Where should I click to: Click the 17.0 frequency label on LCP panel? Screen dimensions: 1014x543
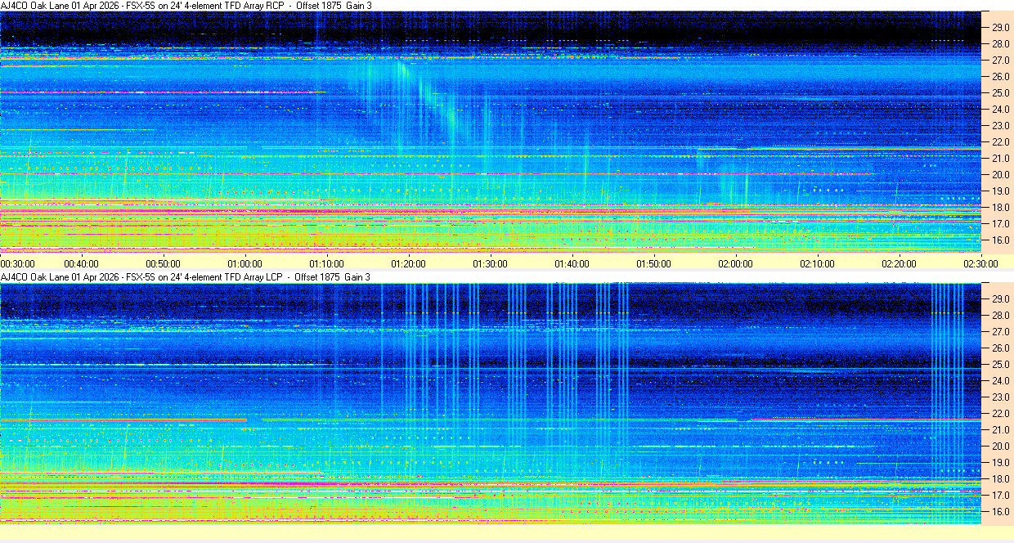pyautogui.click(x=1000, y=495)
